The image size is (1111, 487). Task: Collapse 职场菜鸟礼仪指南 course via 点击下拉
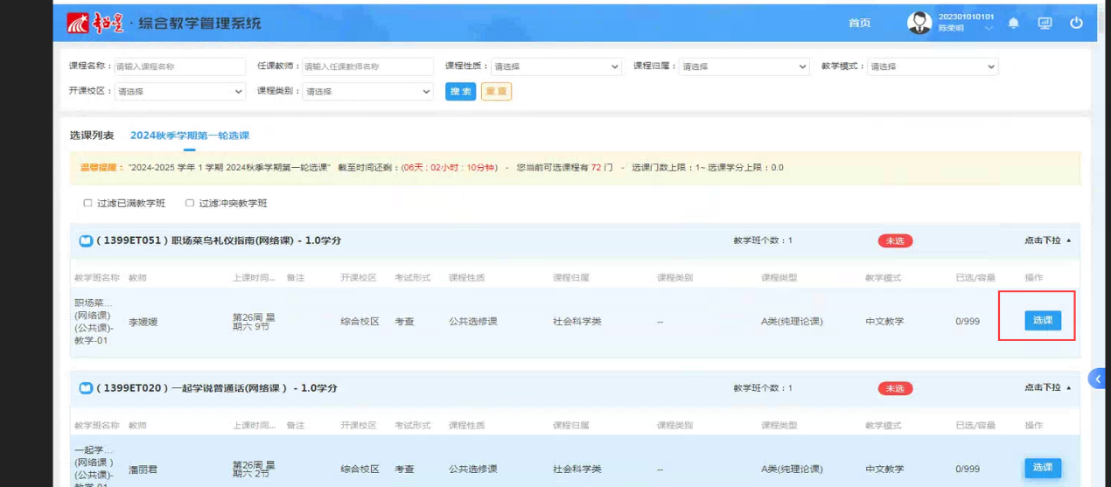point(1047,240)
